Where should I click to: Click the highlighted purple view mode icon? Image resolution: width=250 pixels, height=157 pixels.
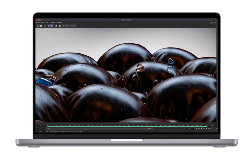coord(52,26)
